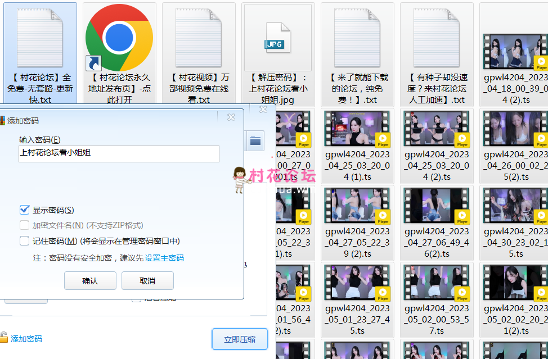Click the Player badge on 05_02_00_53_57.ts

[462, 294]
